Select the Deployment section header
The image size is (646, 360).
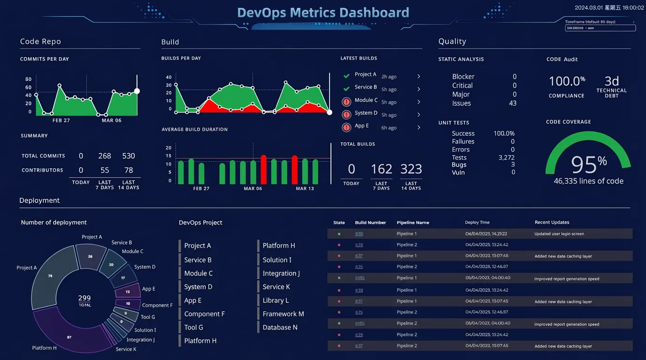click(39, 200)
